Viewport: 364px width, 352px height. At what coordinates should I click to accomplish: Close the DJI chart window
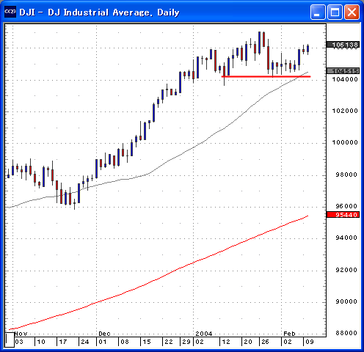point(352,12)
